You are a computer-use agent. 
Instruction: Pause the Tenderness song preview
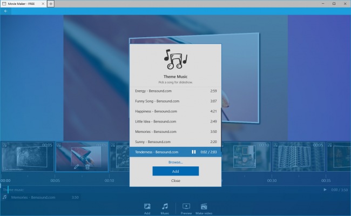pos(194,152)
